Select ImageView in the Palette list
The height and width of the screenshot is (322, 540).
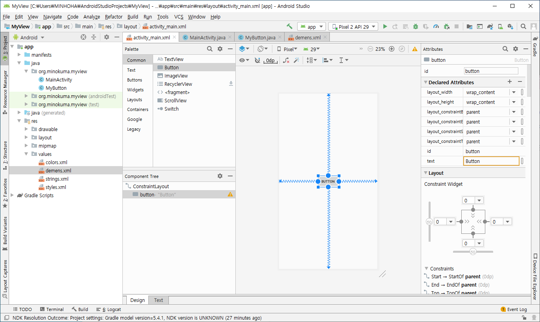[x=176, y=76]
